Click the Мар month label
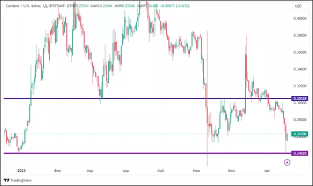Viewport: 313px width, 186px height. point(89,170)
